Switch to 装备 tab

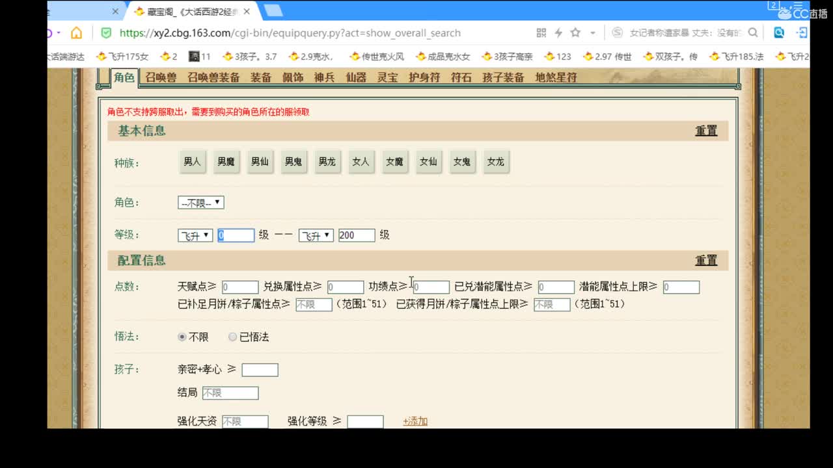click(261, 77)
